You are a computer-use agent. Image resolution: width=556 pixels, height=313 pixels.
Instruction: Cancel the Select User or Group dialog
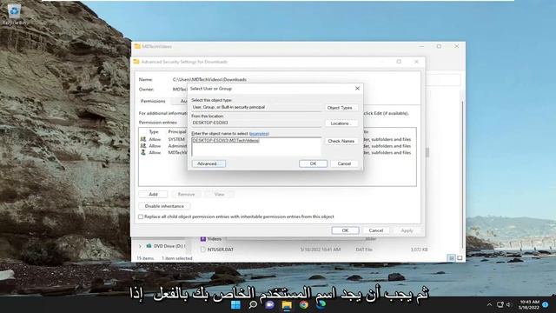click(x=344, y=163)
